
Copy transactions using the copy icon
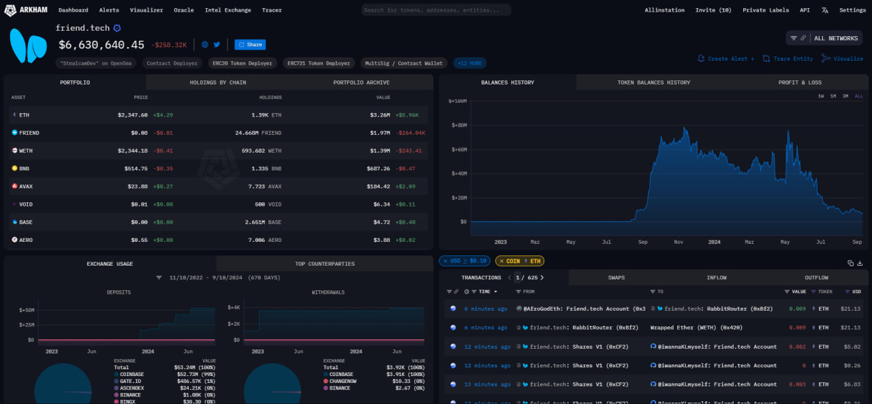click(850, 263)
